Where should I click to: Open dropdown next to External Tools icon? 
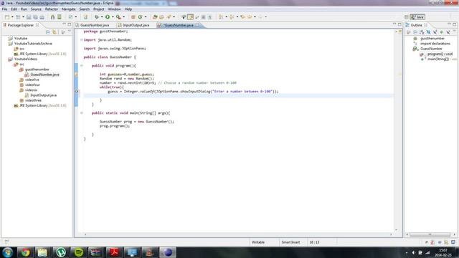(123, 17)
